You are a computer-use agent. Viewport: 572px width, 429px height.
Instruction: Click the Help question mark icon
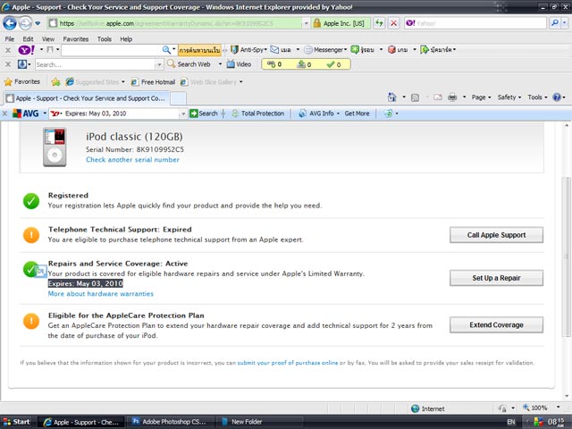click(557, 97)
